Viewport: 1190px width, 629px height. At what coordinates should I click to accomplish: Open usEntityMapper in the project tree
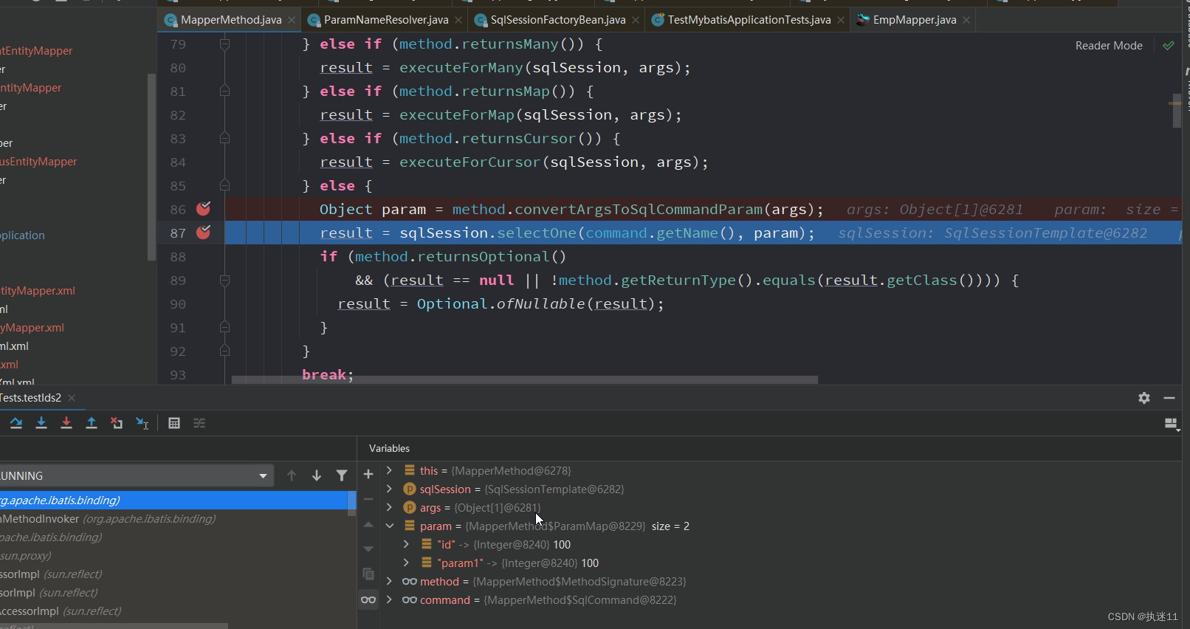coord(38,162)
